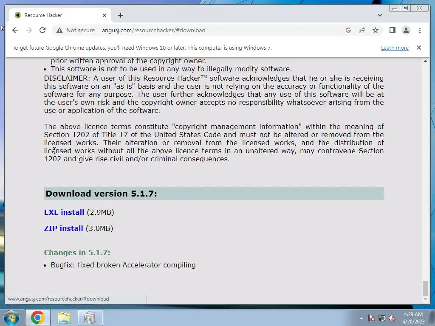Dismiss the Chrome updates notification bar
This screenshot has width=435, height=326.
(x=419, y=48)
